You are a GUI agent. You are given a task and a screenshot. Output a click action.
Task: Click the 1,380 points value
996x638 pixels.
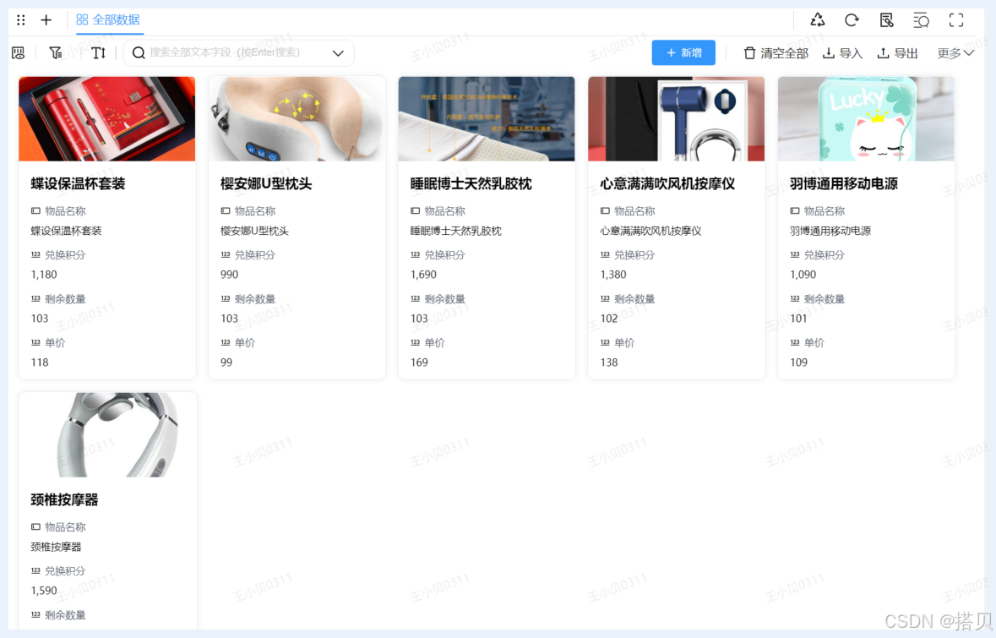(x=613, y=275)
